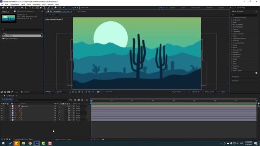Select the Clone Stamp tool

click(52, 8)
